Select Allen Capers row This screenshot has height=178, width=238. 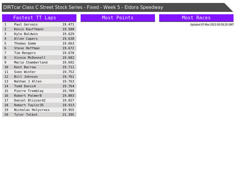(26, 39)
